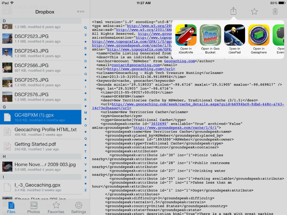Image resolution: width=287 pixels, height=215 pixels.
Task: Open the cache_details.aspx seek link
Action: pyautogui.click(x=188, y=106)
